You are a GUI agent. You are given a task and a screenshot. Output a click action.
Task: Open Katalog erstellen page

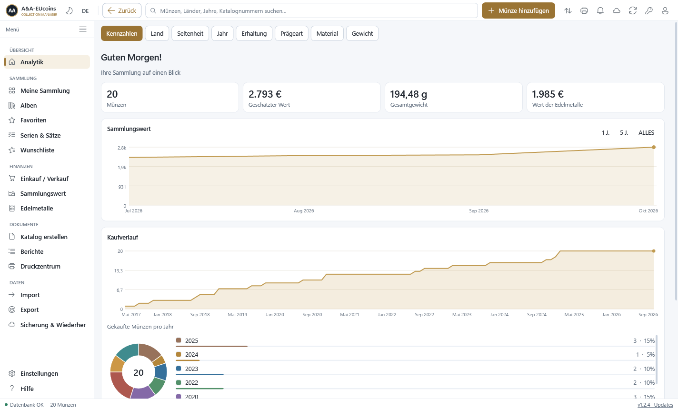tap(47, 237)
